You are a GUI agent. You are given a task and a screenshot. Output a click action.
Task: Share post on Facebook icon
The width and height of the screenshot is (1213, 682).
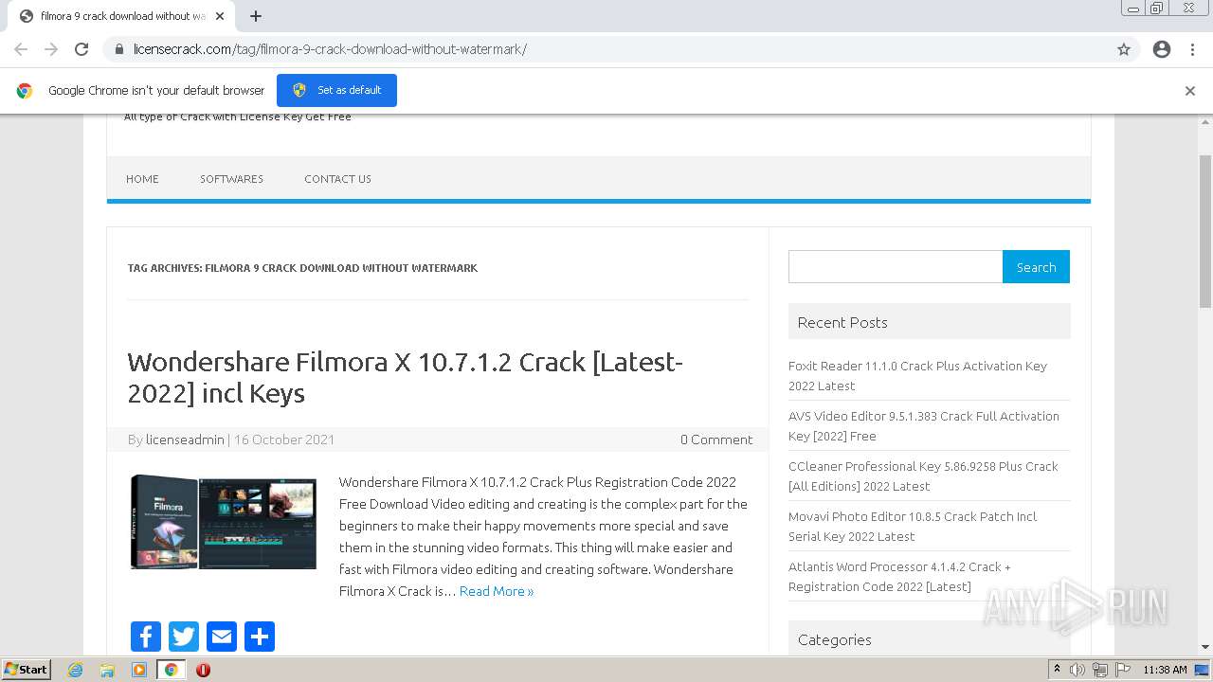point(146,637)
